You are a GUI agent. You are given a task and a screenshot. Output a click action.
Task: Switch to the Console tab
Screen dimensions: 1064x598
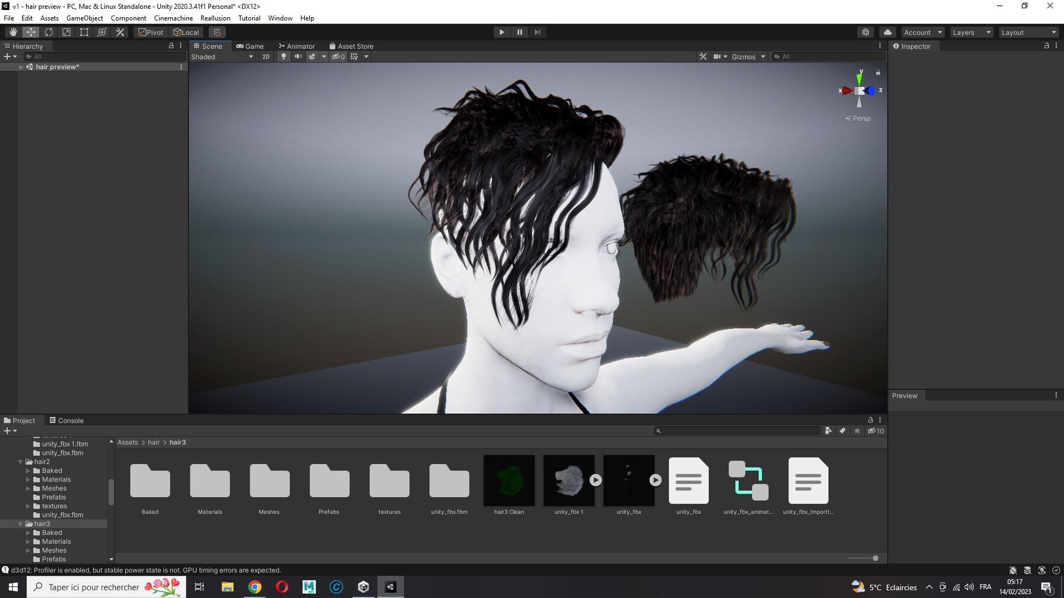point(66,420)
